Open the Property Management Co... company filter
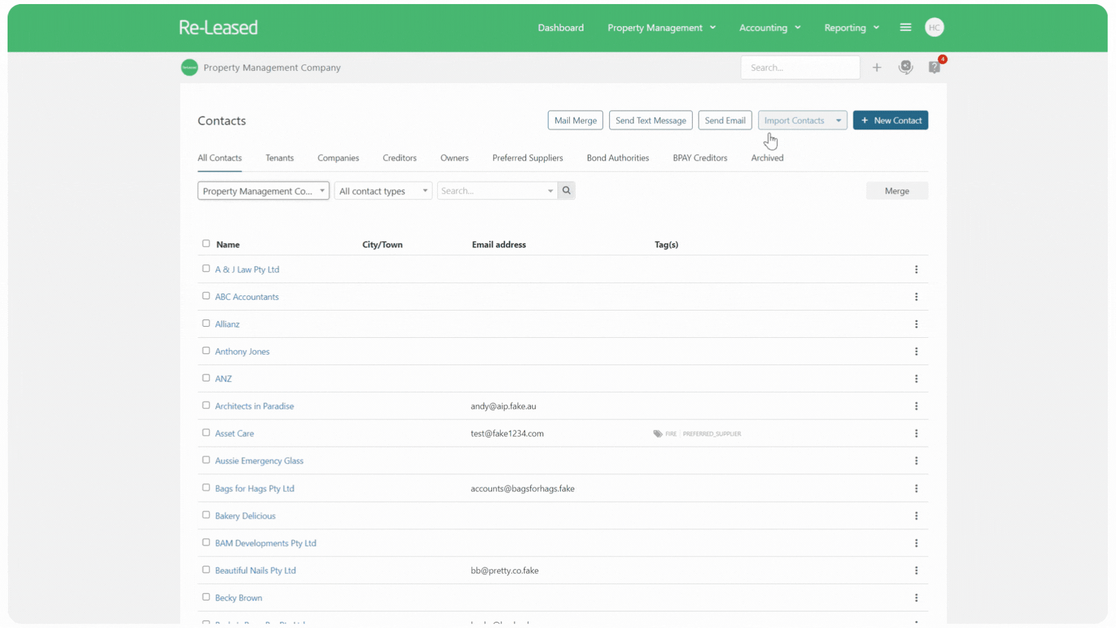Screen dimensions: 1116x628 click(x=263, y=191)
